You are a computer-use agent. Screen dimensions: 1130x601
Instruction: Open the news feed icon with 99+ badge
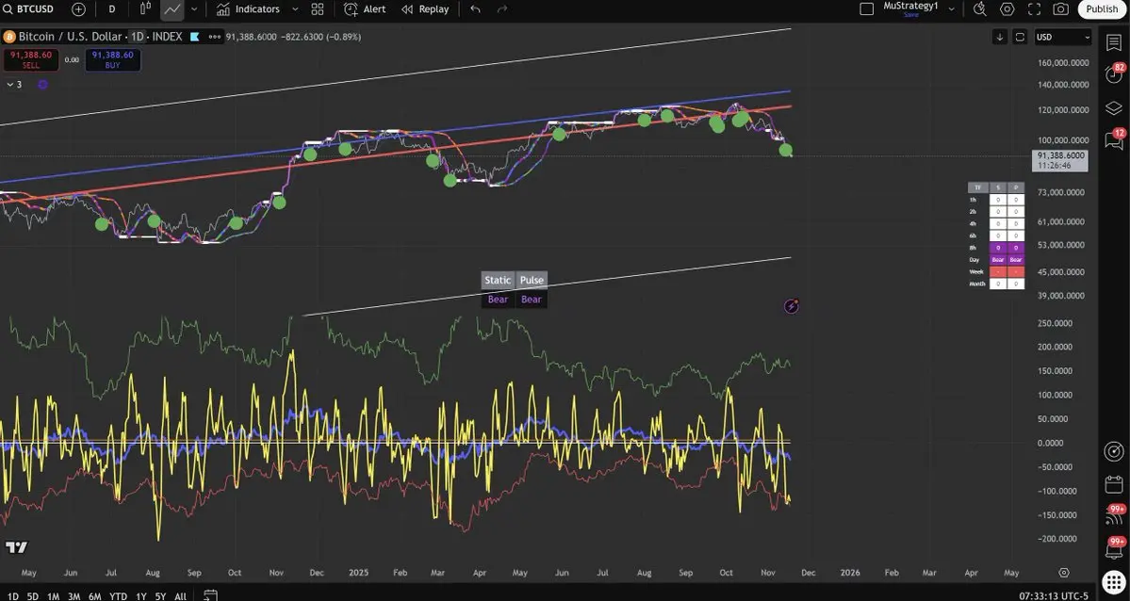(1114, 515)
